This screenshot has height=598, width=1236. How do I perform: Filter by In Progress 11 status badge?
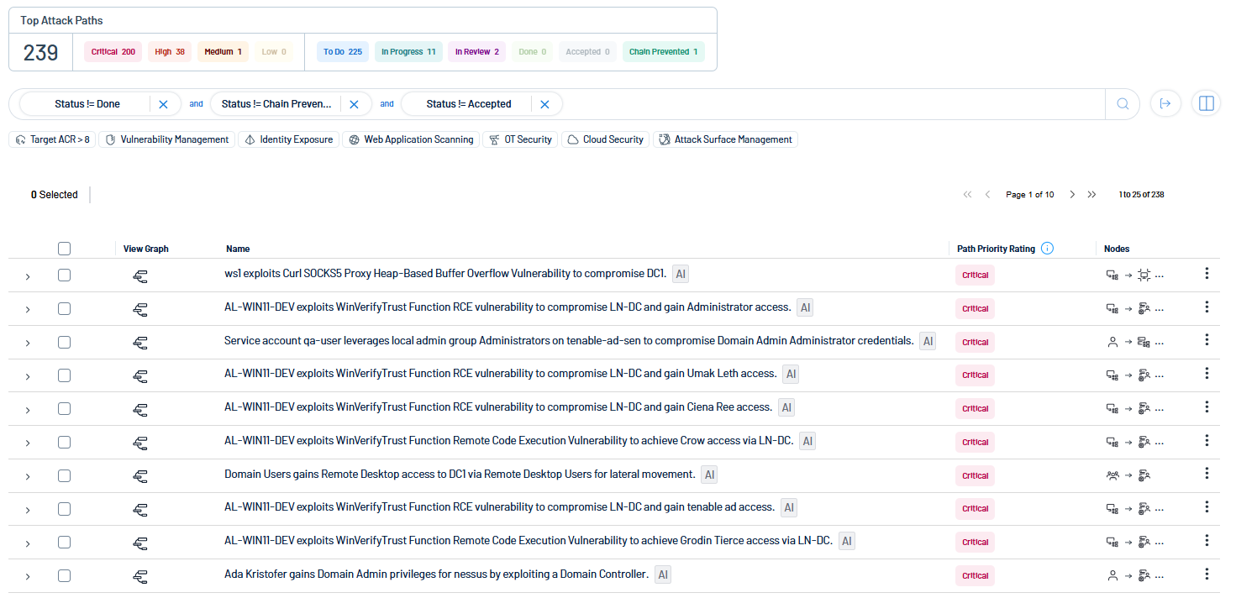coord(408,52)
